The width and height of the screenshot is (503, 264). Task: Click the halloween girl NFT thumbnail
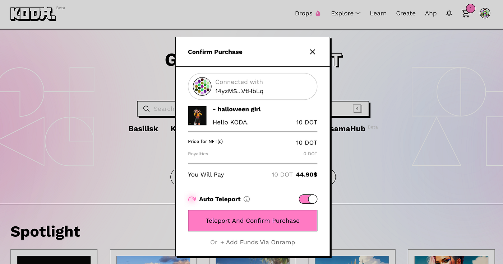(x=197, y=115)
